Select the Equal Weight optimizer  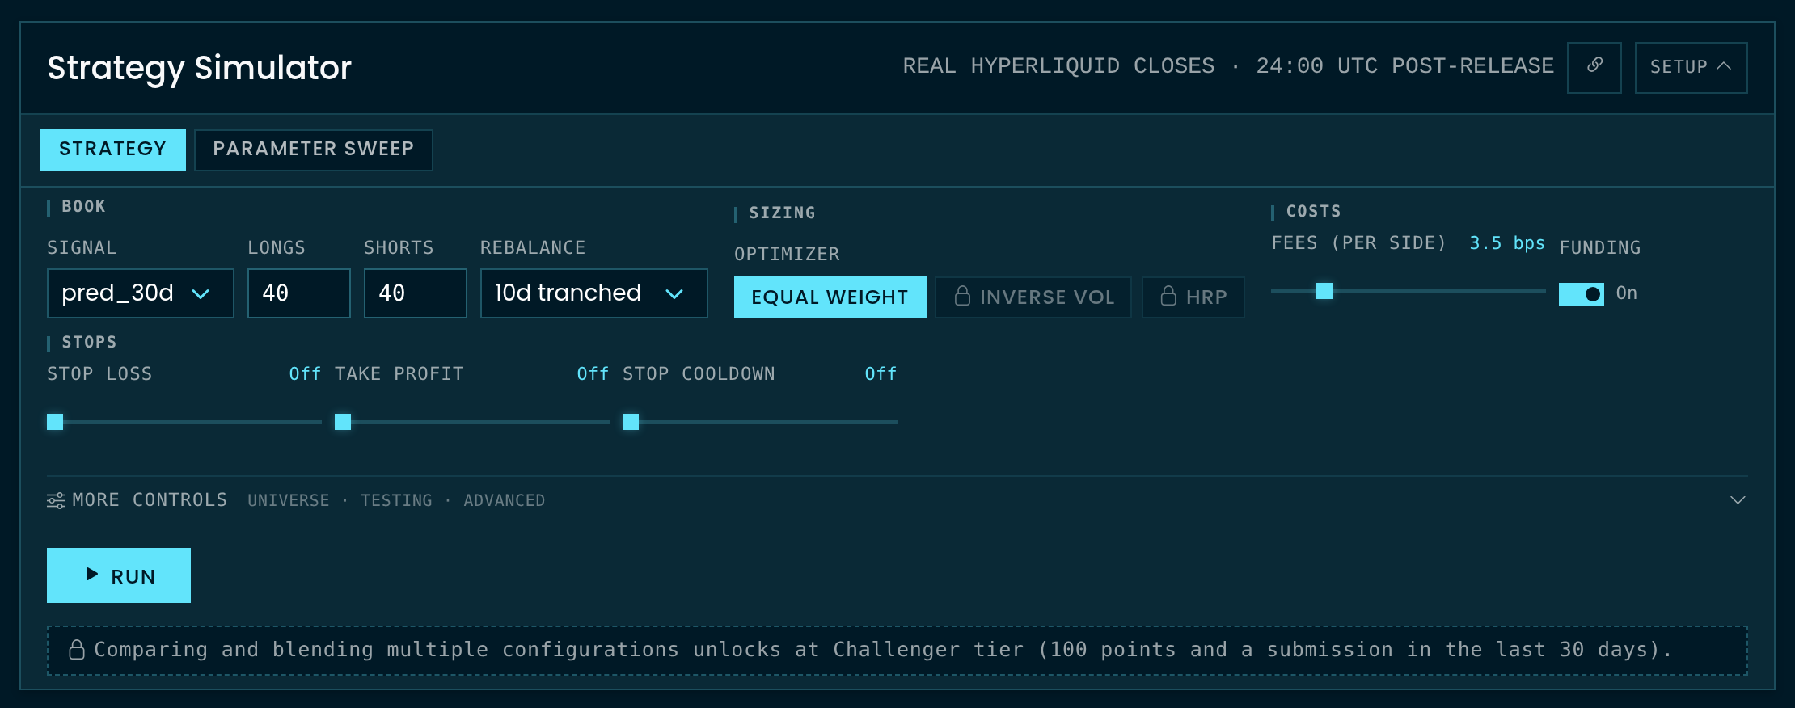[830, 297]
